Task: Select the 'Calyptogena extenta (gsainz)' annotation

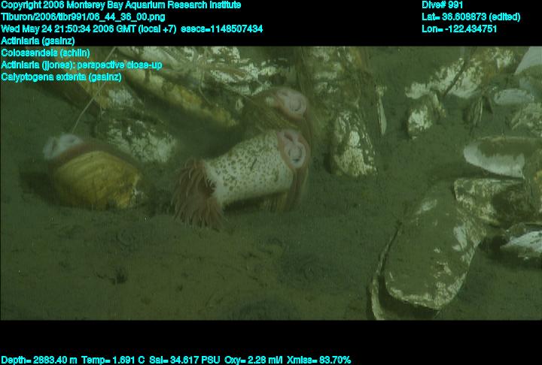Action: 61,77
